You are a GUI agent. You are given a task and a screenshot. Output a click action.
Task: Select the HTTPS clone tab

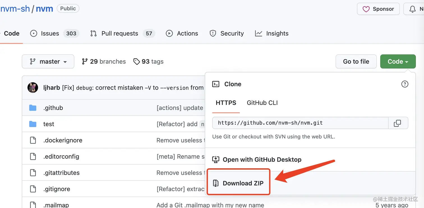point(226,103)
